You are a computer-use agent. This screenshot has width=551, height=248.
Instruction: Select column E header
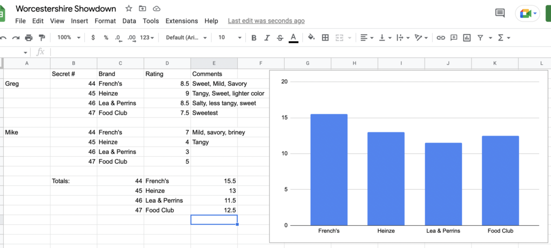click(214, 63)
